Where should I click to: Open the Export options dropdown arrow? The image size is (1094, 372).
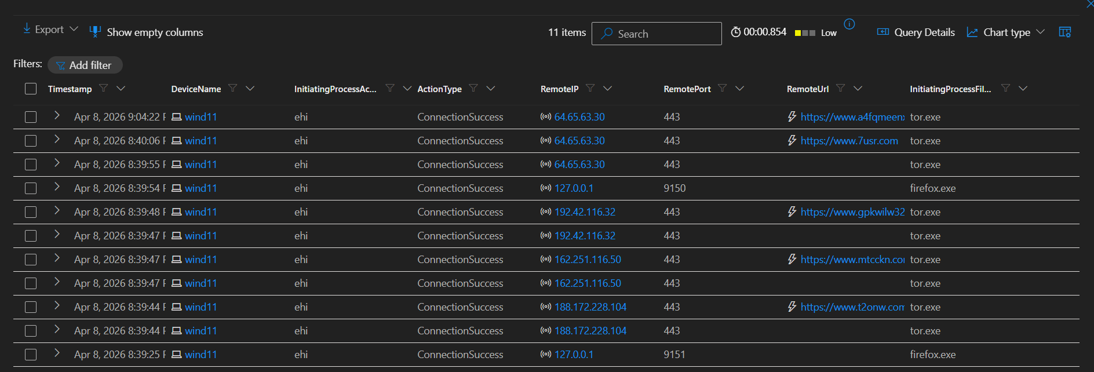pos(74,29)
